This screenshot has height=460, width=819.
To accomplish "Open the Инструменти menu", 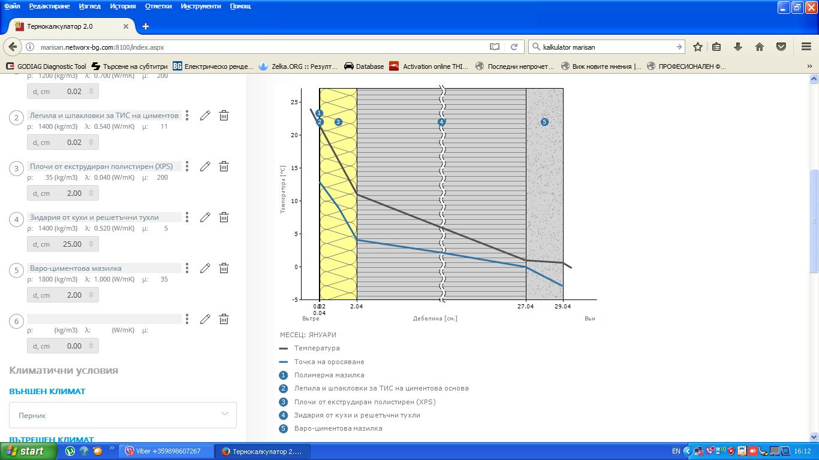I will pos(201,6).
